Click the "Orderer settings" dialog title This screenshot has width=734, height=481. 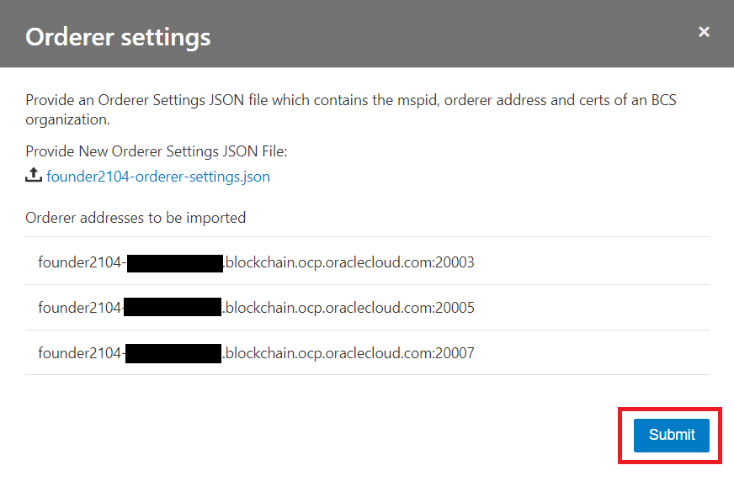click(x=118, y=37)
